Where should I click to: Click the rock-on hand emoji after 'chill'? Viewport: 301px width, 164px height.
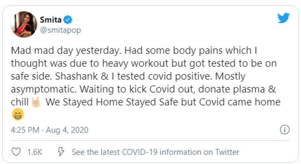[36, 102]
